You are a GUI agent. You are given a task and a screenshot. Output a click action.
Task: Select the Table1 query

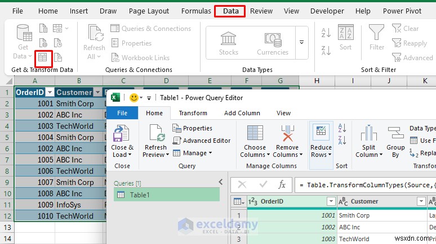[167, 195]
